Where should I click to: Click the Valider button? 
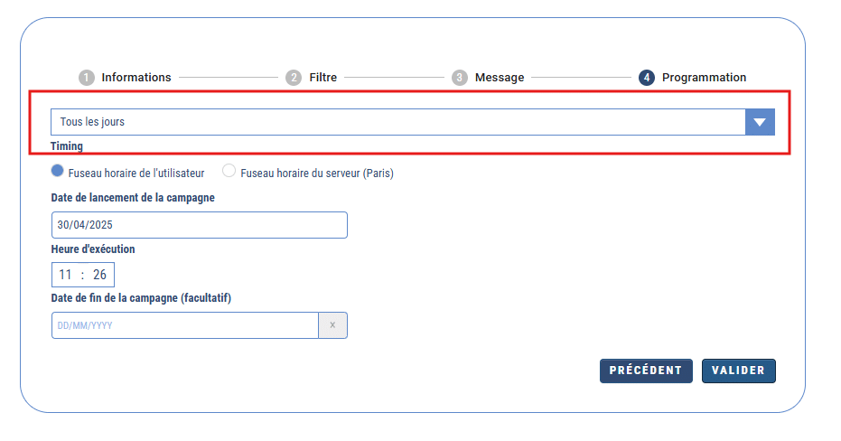(738, 371)
